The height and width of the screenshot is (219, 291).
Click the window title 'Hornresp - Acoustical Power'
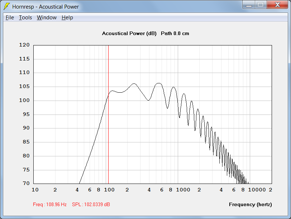coord(46,7)
